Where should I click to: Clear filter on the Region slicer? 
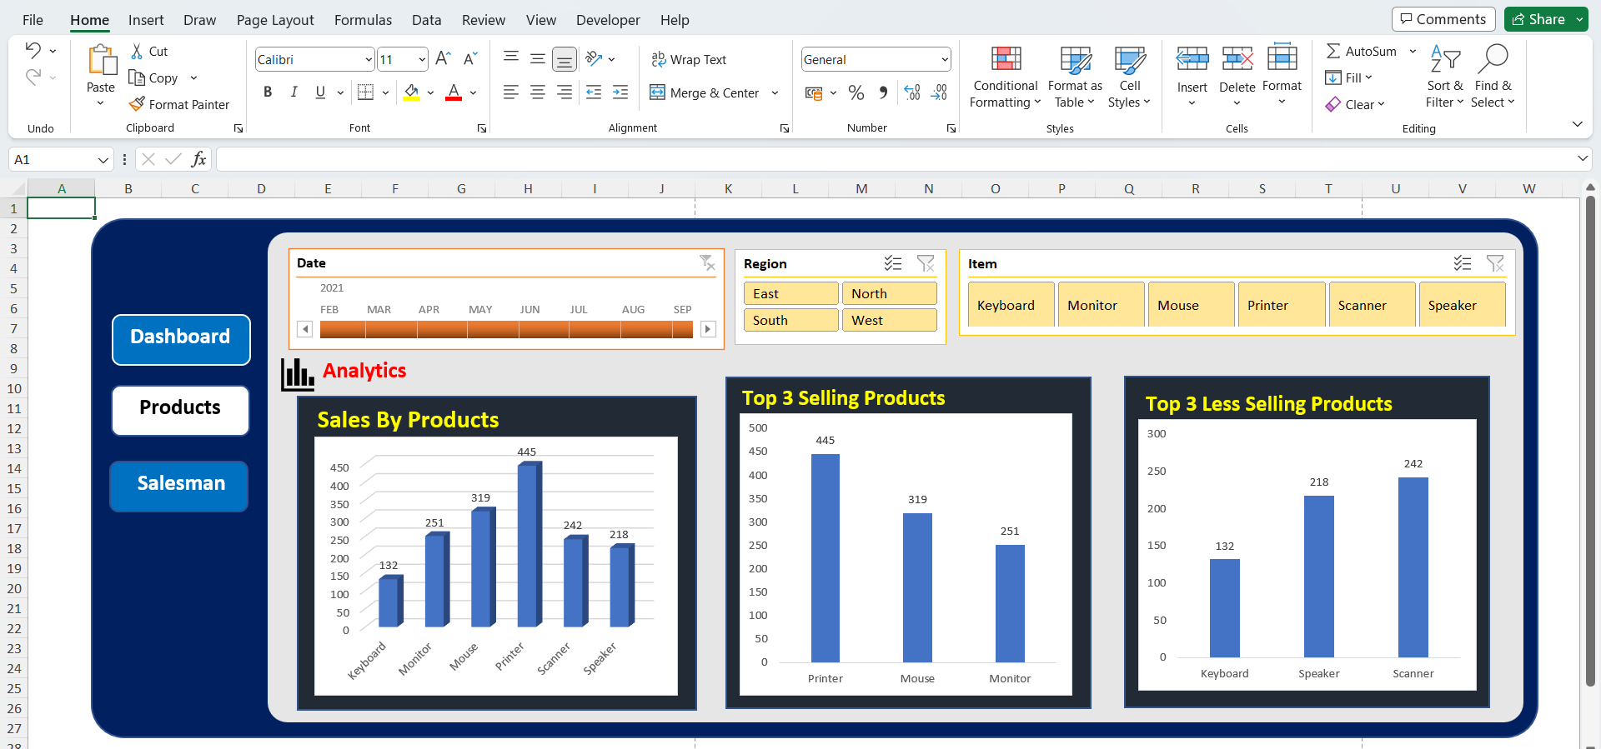(x=926, y=263)
